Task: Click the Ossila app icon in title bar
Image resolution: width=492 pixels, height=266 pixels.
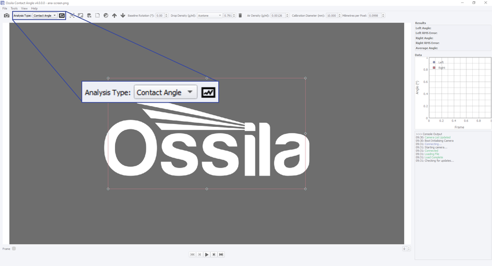Action: [2, 3]
